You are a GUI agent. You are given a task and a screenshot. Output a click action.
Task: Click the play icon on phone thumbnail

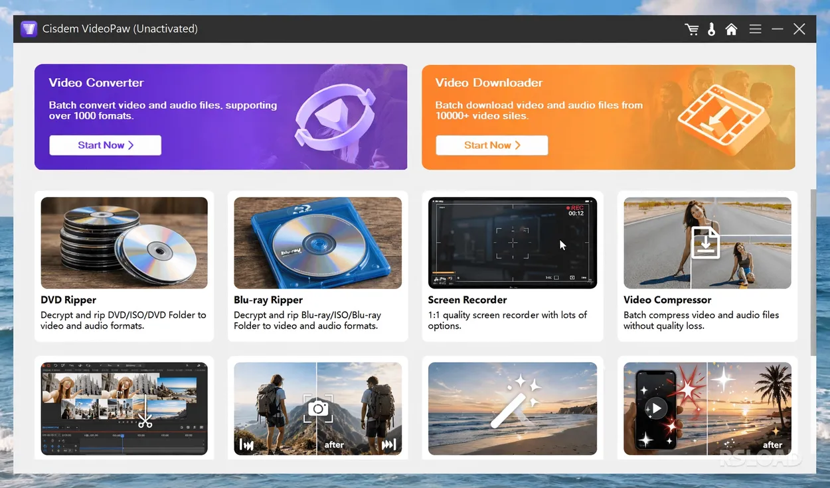point(656,408)
